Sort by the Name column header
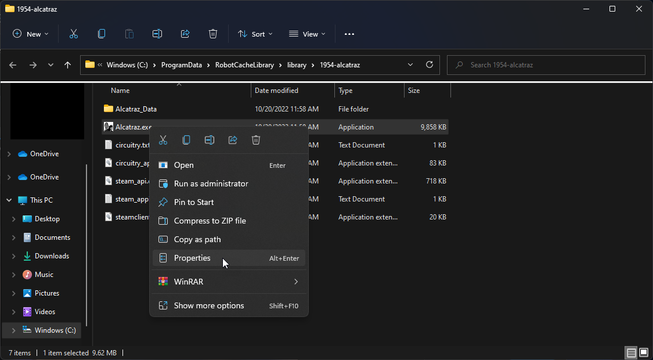This screenshot has height=360, width=653. pos(120,91)
